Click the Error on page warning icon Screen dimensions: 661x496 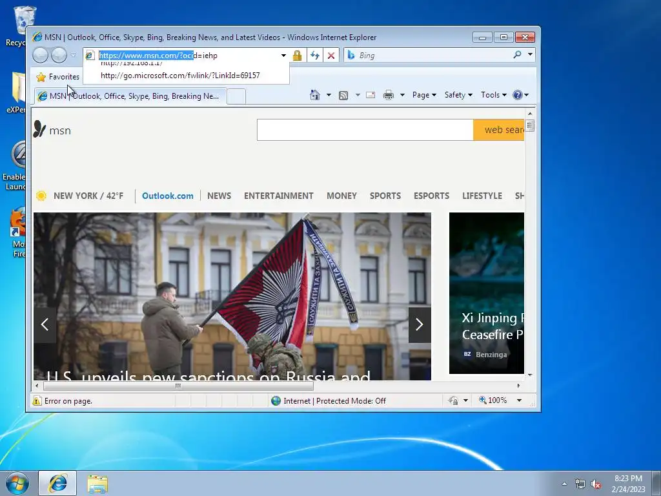[37, 400]
